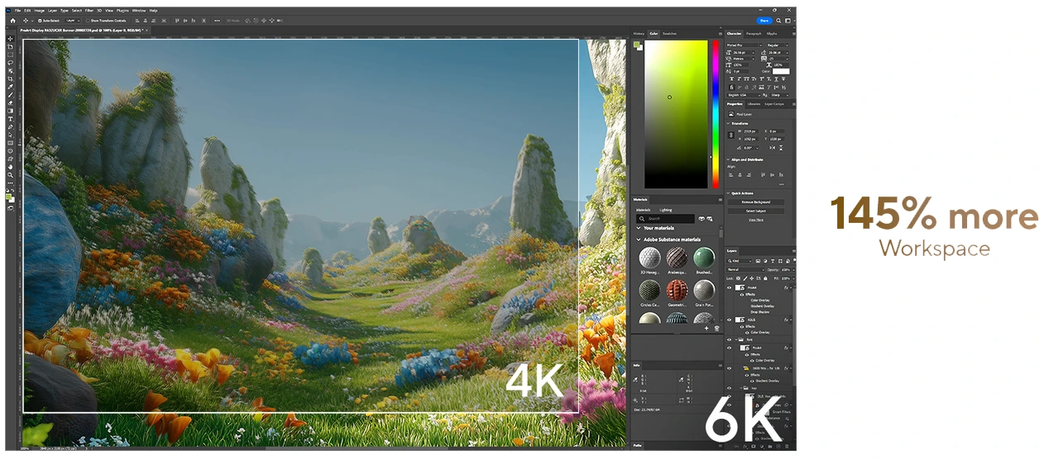Collapse the Quick Actions section
The width and height of the screenshot is (1044, 460).
(728, 193)
